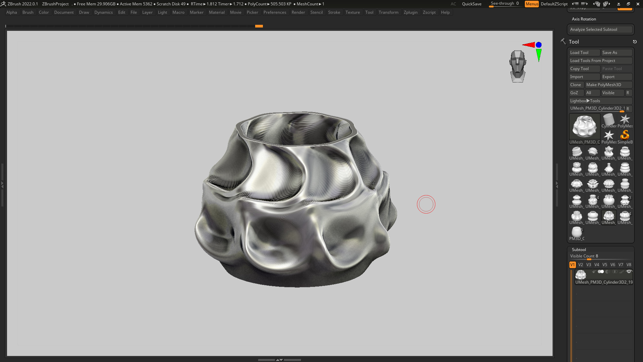
Task: Pick the lower PolyMesh star tool icon
Action: (x=609, y=137)
